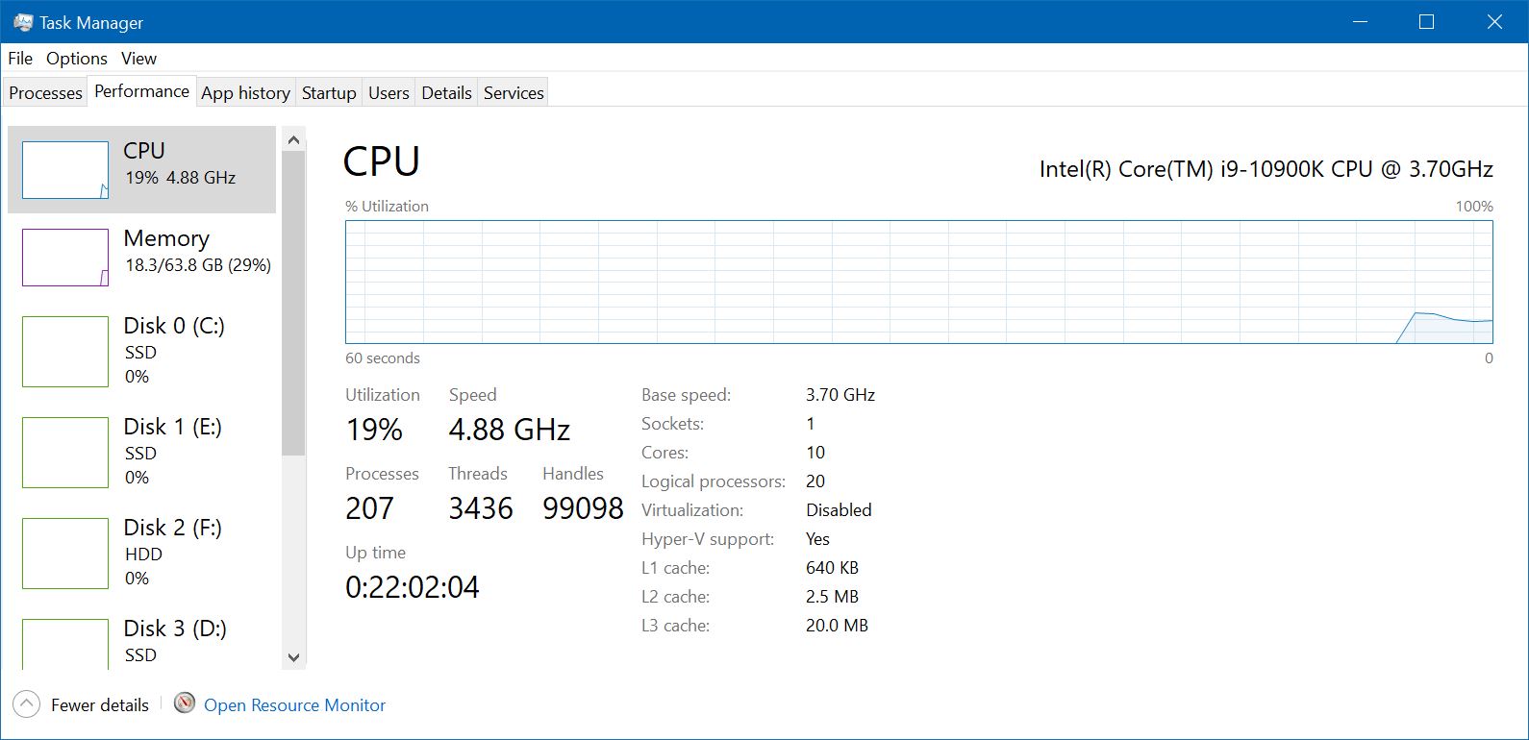The image size is (1529, 740).
Task: Open the Options menu
Action: click(77, 59)
